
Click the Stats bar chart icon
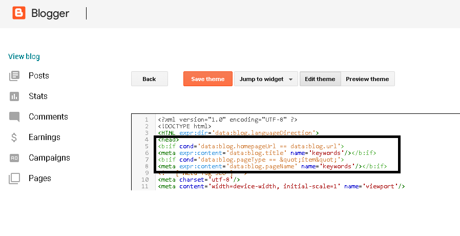point(14,96)
